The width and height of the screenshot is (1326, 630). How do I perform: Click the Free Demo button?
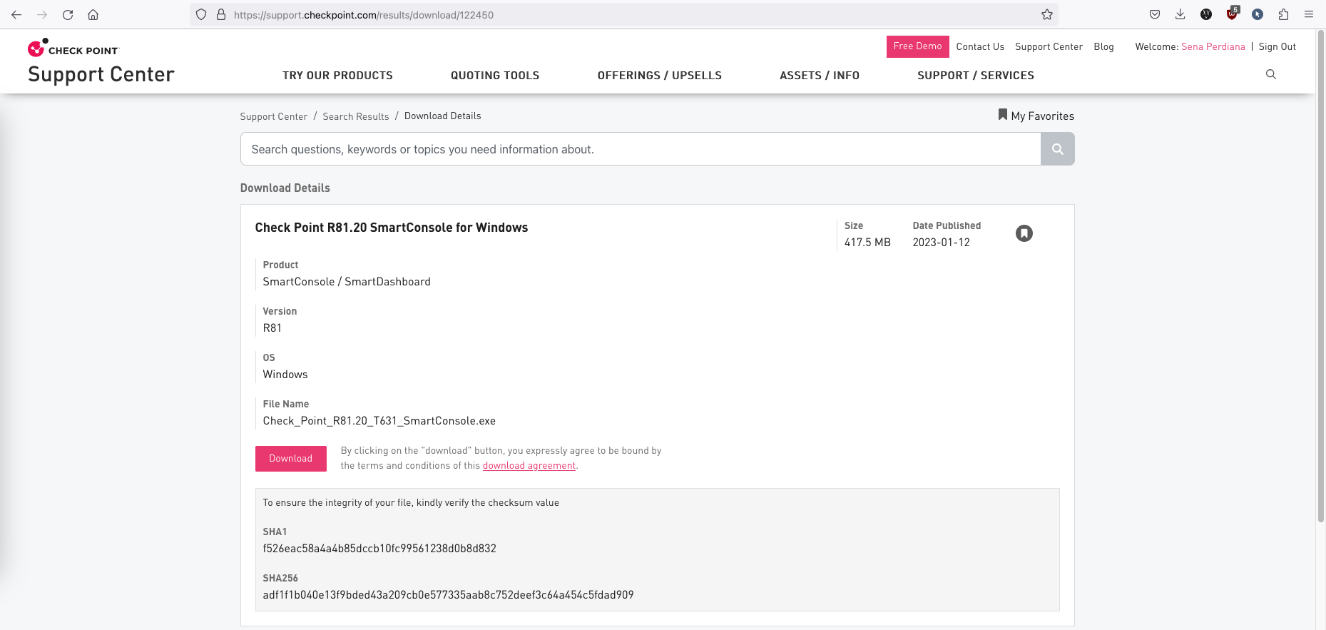coord(917,46)
